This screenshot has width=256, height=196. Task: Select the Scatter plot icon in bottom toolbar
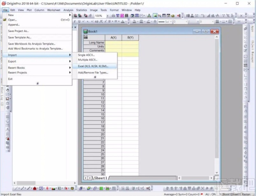[22, 188]
